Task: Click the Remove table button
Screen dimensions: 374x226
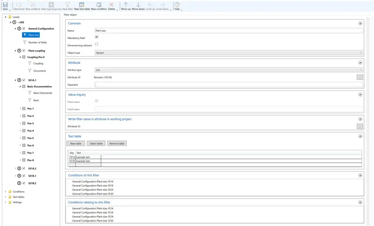Action: (x=116, y=143)
